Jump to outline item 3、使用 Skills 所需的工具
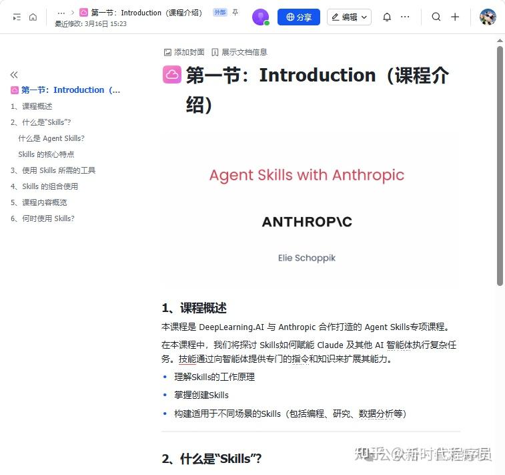Image resolution: width=505 pixels, height=475 pixels. 53,170
